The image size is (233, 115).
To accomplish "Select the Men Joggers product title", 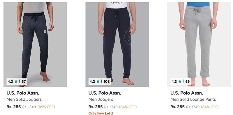I will [x=101, y=99].
